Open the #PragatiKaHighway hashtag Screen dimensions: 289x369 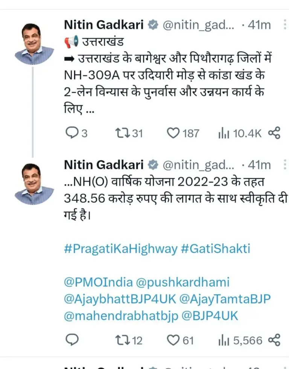(120, 249)
